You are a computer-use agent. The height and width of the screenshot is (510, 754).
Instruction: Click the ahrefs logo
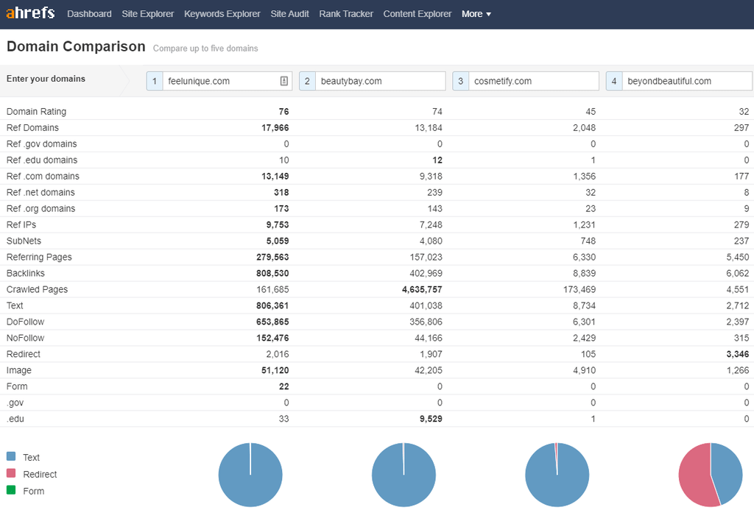click(x=30, y=13)
